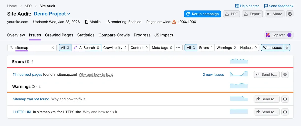The image size is (301, 126).
Task: Download the PDF report
Action: pyautogui.click(x=231, y=14)
